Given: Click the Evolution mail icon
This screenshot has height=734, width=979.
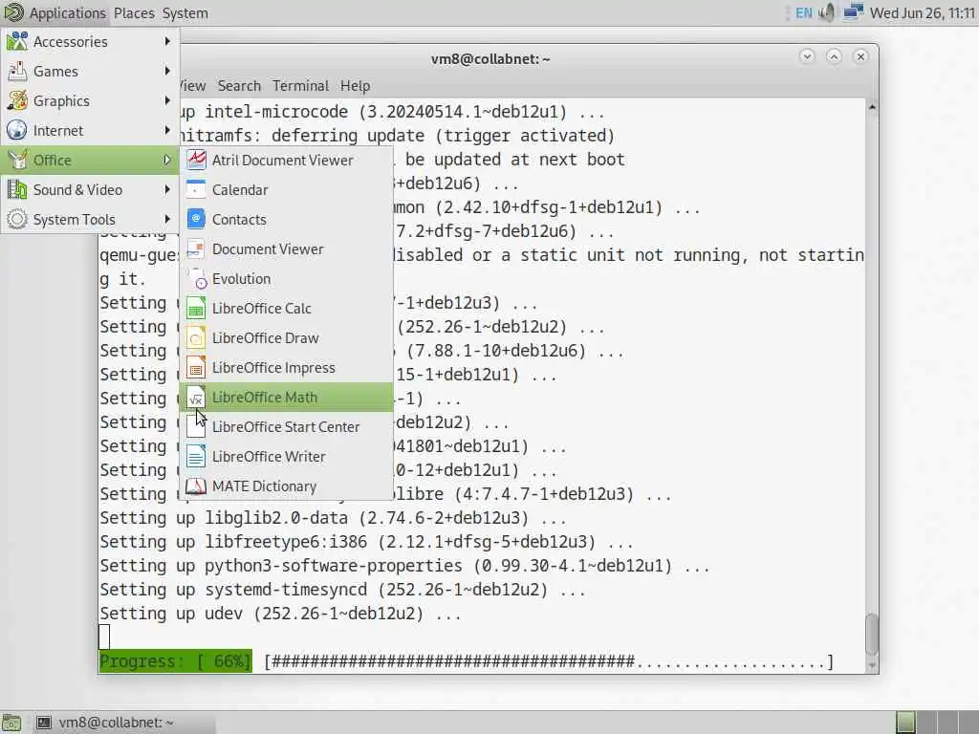Looking at the screenshot, I should point(196,278).
